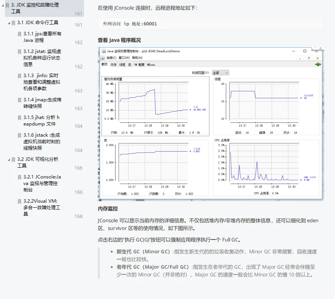Click bookmark icon of '3.1.1 jps' entry

[20, 34]
